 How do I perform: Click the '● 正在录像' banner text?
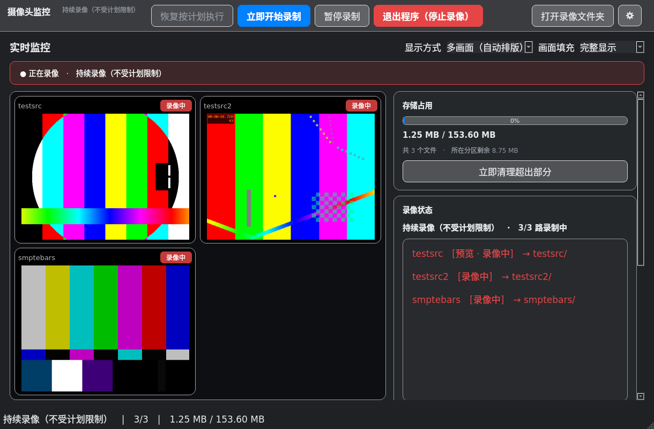[x=39, y=73]
